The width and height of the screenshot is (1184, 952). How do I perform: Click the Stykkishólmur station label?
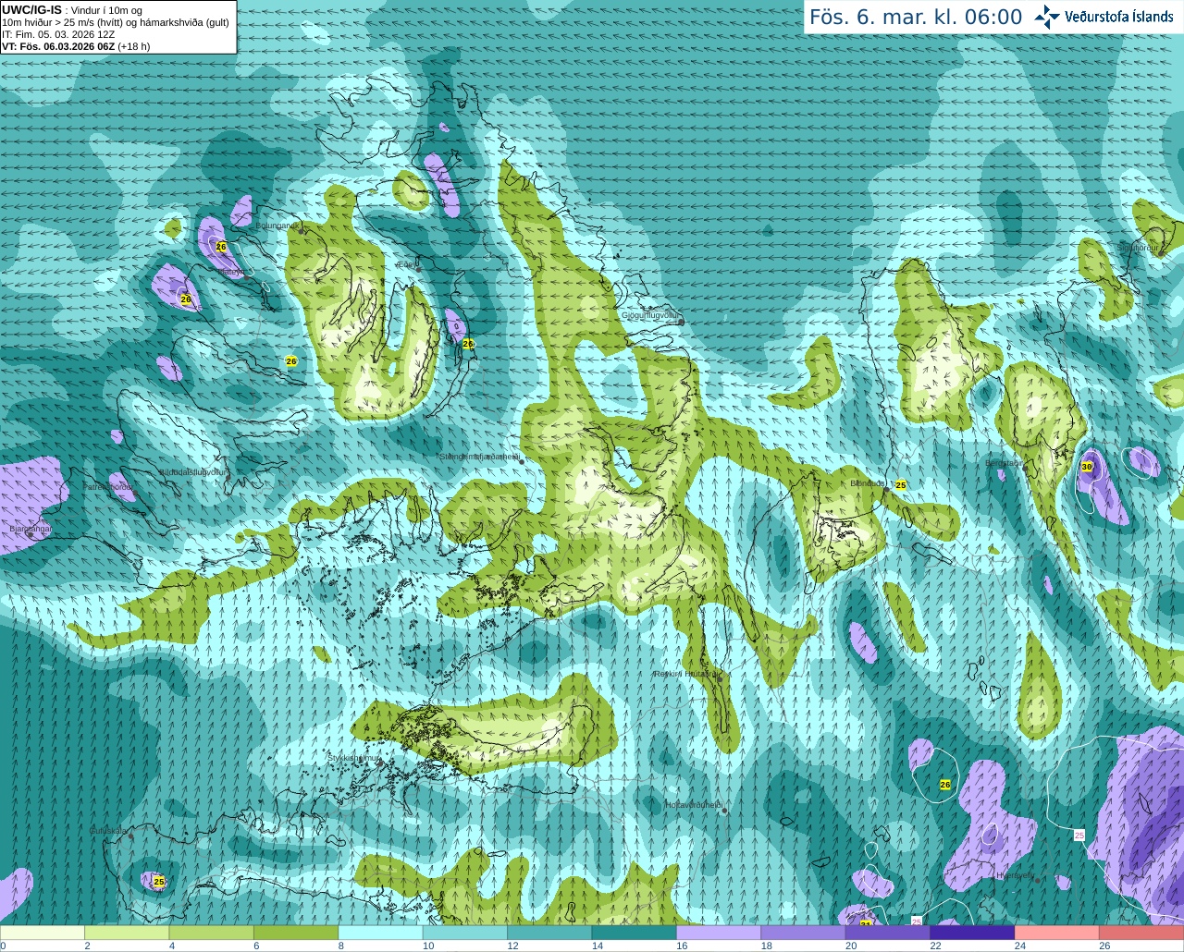click(354, 758)
